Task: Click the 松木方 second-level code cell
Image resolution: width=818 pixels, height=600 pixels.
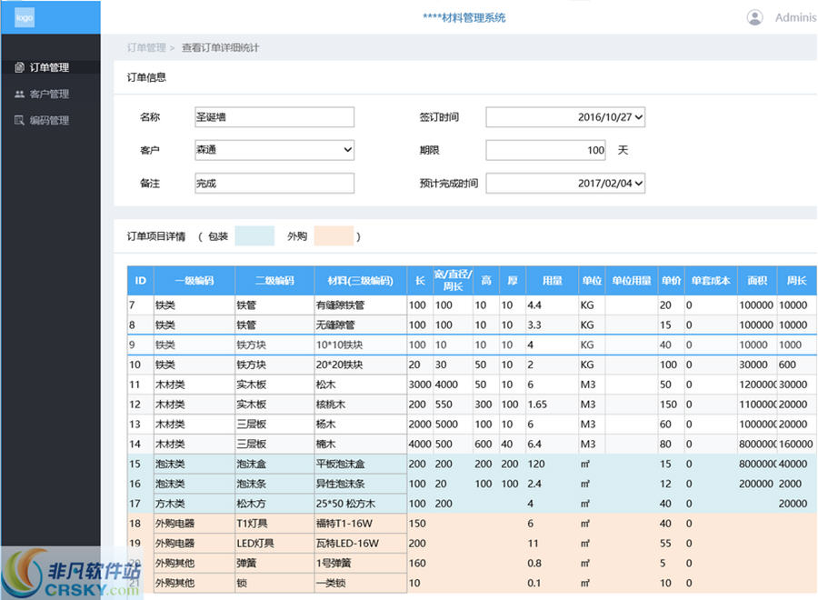Action: [x=274, y=504]
